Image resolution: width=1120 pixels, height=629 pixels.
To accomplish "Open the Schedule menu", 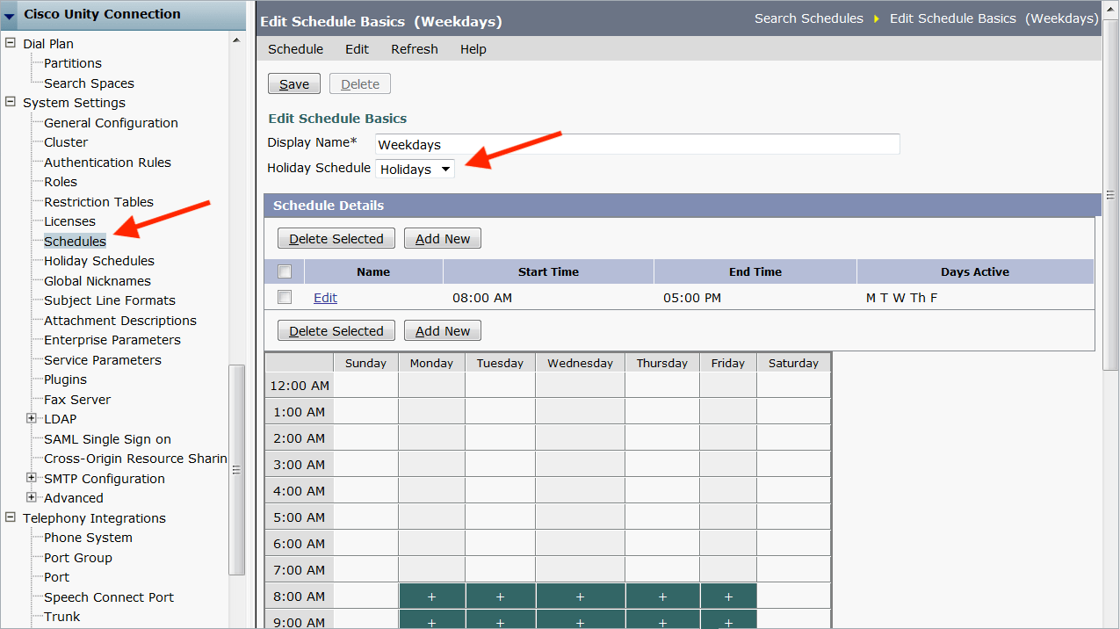I will (295, 49).
